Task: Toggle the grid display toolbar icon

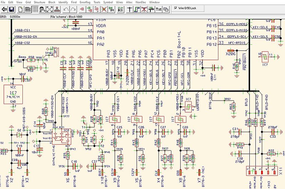Action: (35, 9)
